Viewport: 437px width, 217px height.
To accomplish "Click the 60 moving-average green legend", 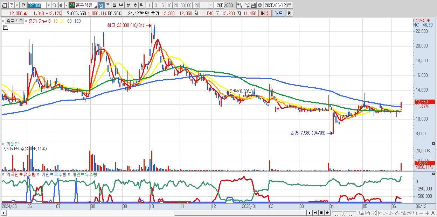I will 69,21.
